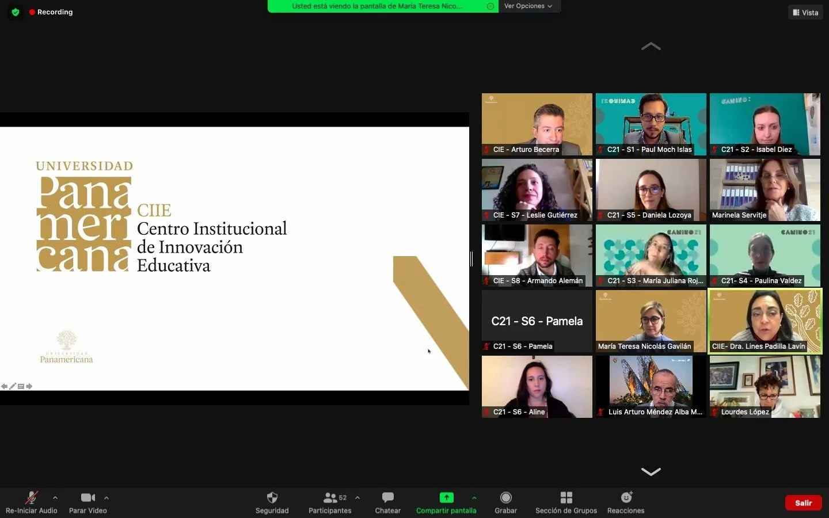
Task: Open the Participantes panel icon
Action: pyautogui.click(x=330, y=497)
